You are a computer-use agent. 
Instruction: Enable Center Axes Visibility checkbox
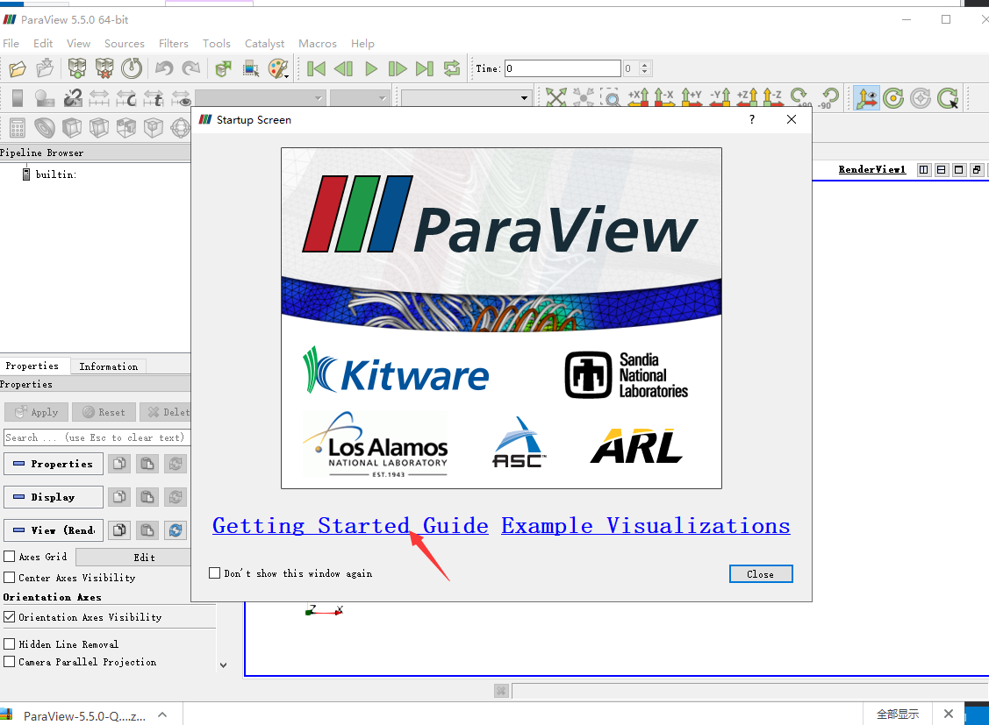(x=10, y=577)
